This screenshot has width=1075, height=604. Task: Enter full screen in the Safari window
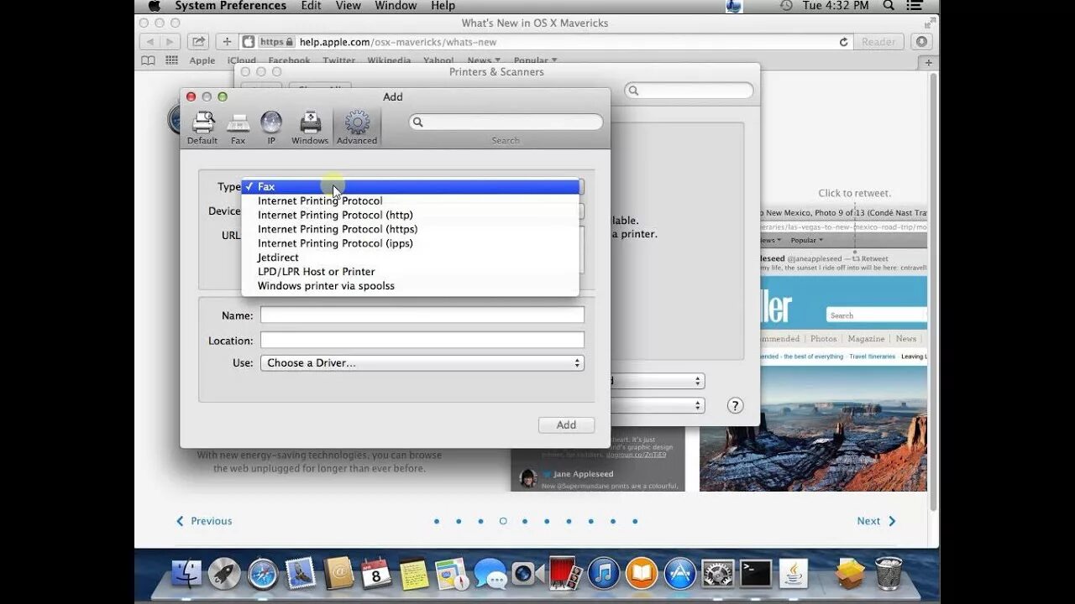[930, 23]
